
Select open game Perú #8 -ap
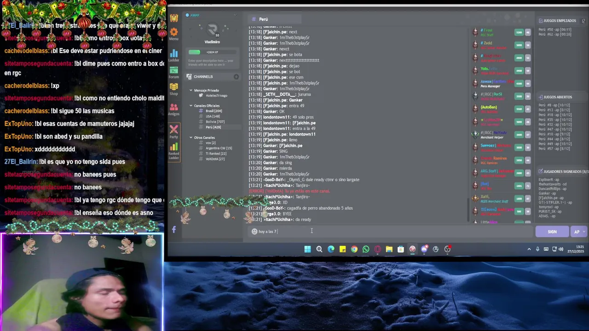point(554,105)
